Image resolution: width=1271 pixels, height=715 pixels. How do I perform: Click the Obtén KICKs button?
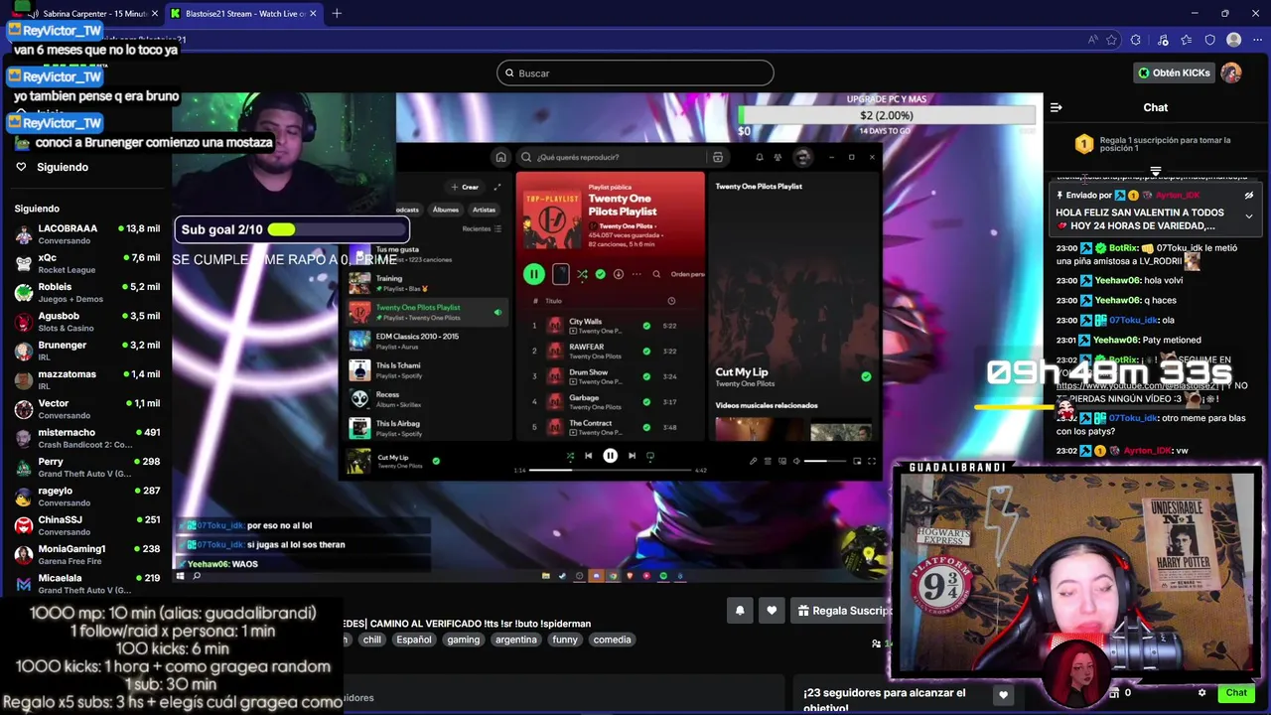[x=1175, y=72]
